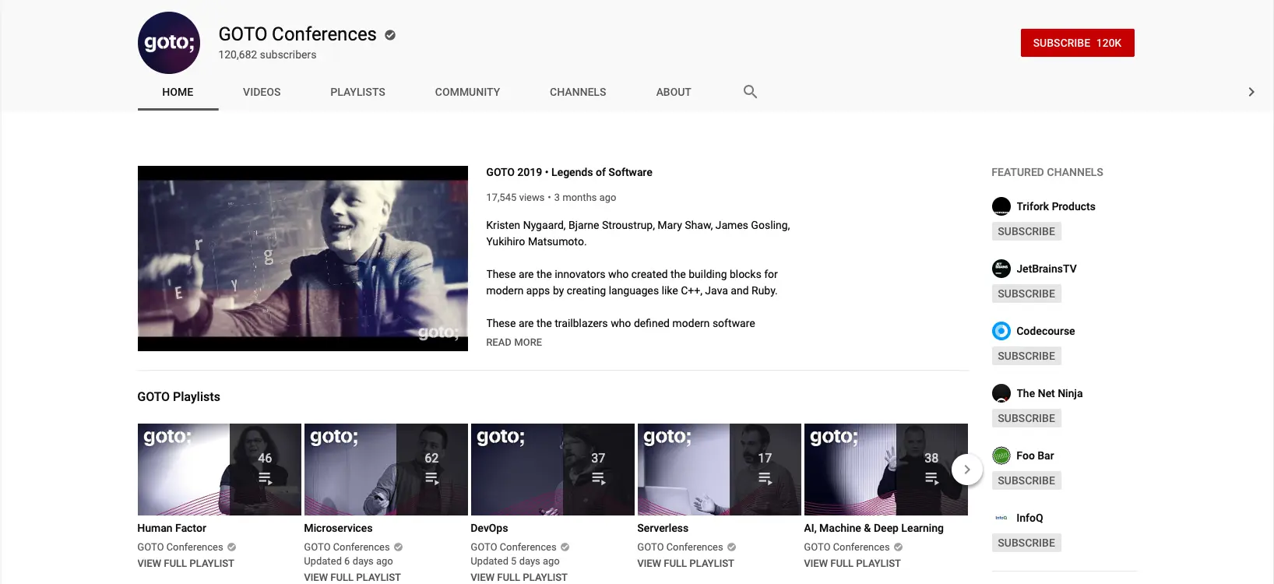Click The Net Ninja avatar icon

point(1001,393)
